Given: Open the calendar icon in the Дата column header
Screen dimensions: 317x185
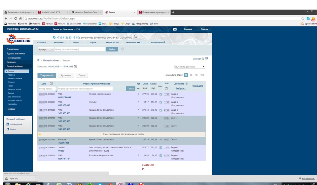Looking at the screenshot, I should pyautogui.click(x=51, y=83).
